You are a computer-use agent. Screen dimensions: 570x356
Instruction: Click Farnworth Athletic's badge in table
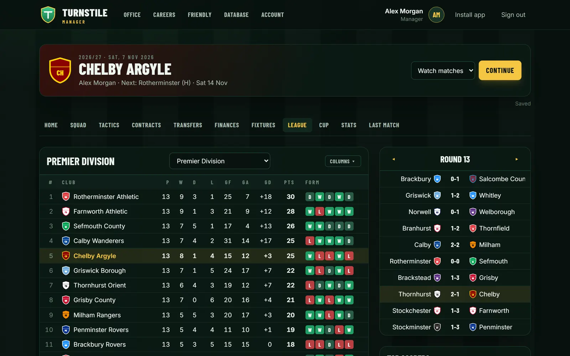point(66,211)
